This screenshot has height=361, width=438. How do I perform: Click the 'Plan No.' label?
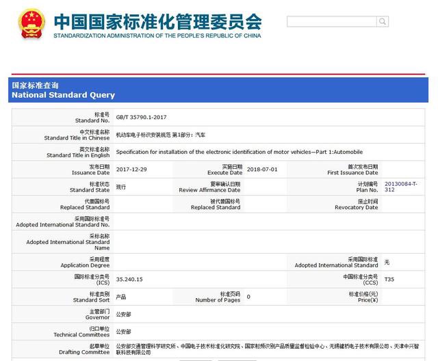367,190
